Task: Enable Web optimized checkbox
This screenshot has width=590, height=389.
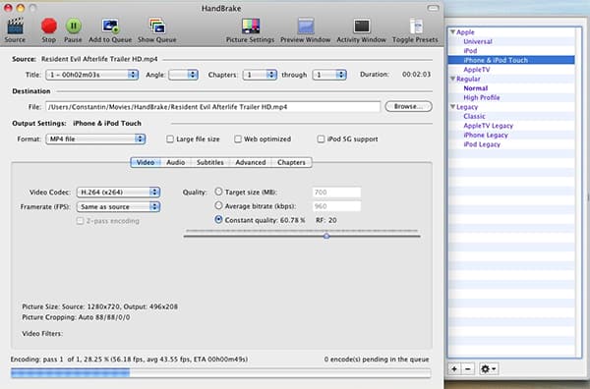Action: click(238, 139)
